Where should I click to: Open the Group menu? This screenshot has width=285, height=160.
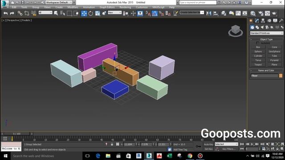pyautogui.click(x=36, y=7)
